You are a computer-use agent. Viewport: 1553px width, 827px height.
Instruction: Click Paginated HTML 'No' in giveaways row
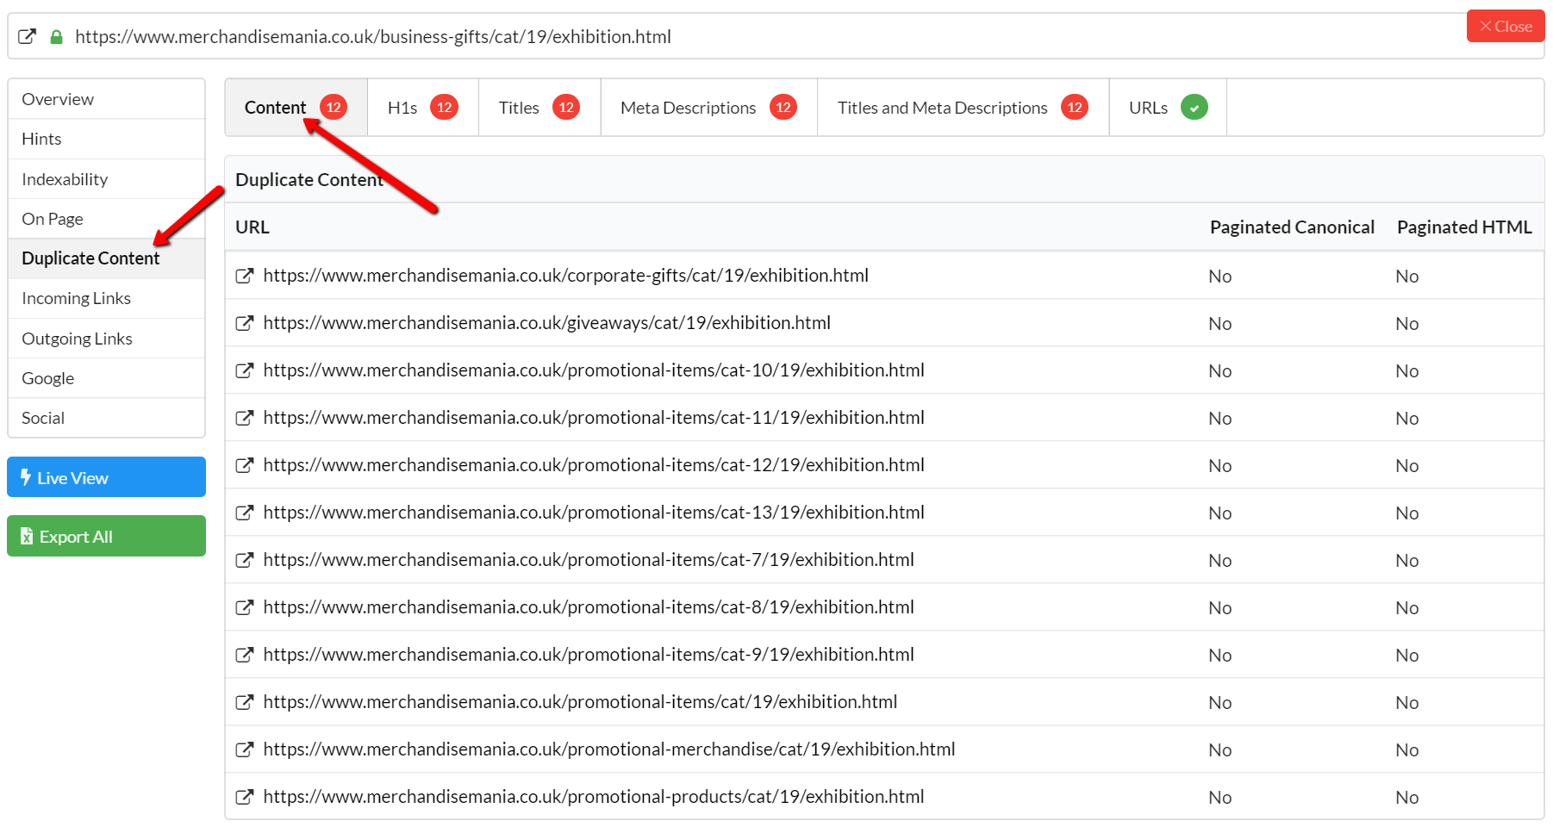1406,324
